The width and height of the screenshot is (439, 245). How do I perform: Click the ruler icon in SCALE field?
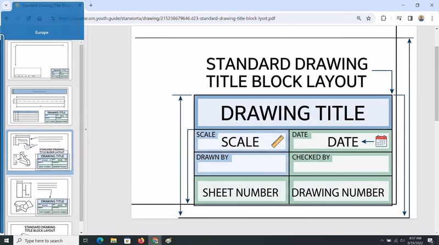click(278, 141)
